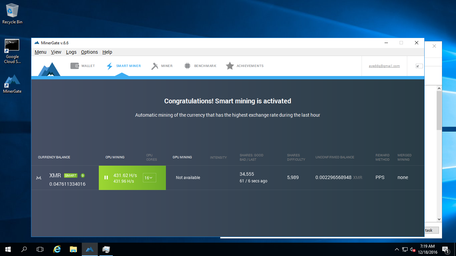Click the MinerGate taskbar button
456x256 pixels.
(x=89, y=249)
